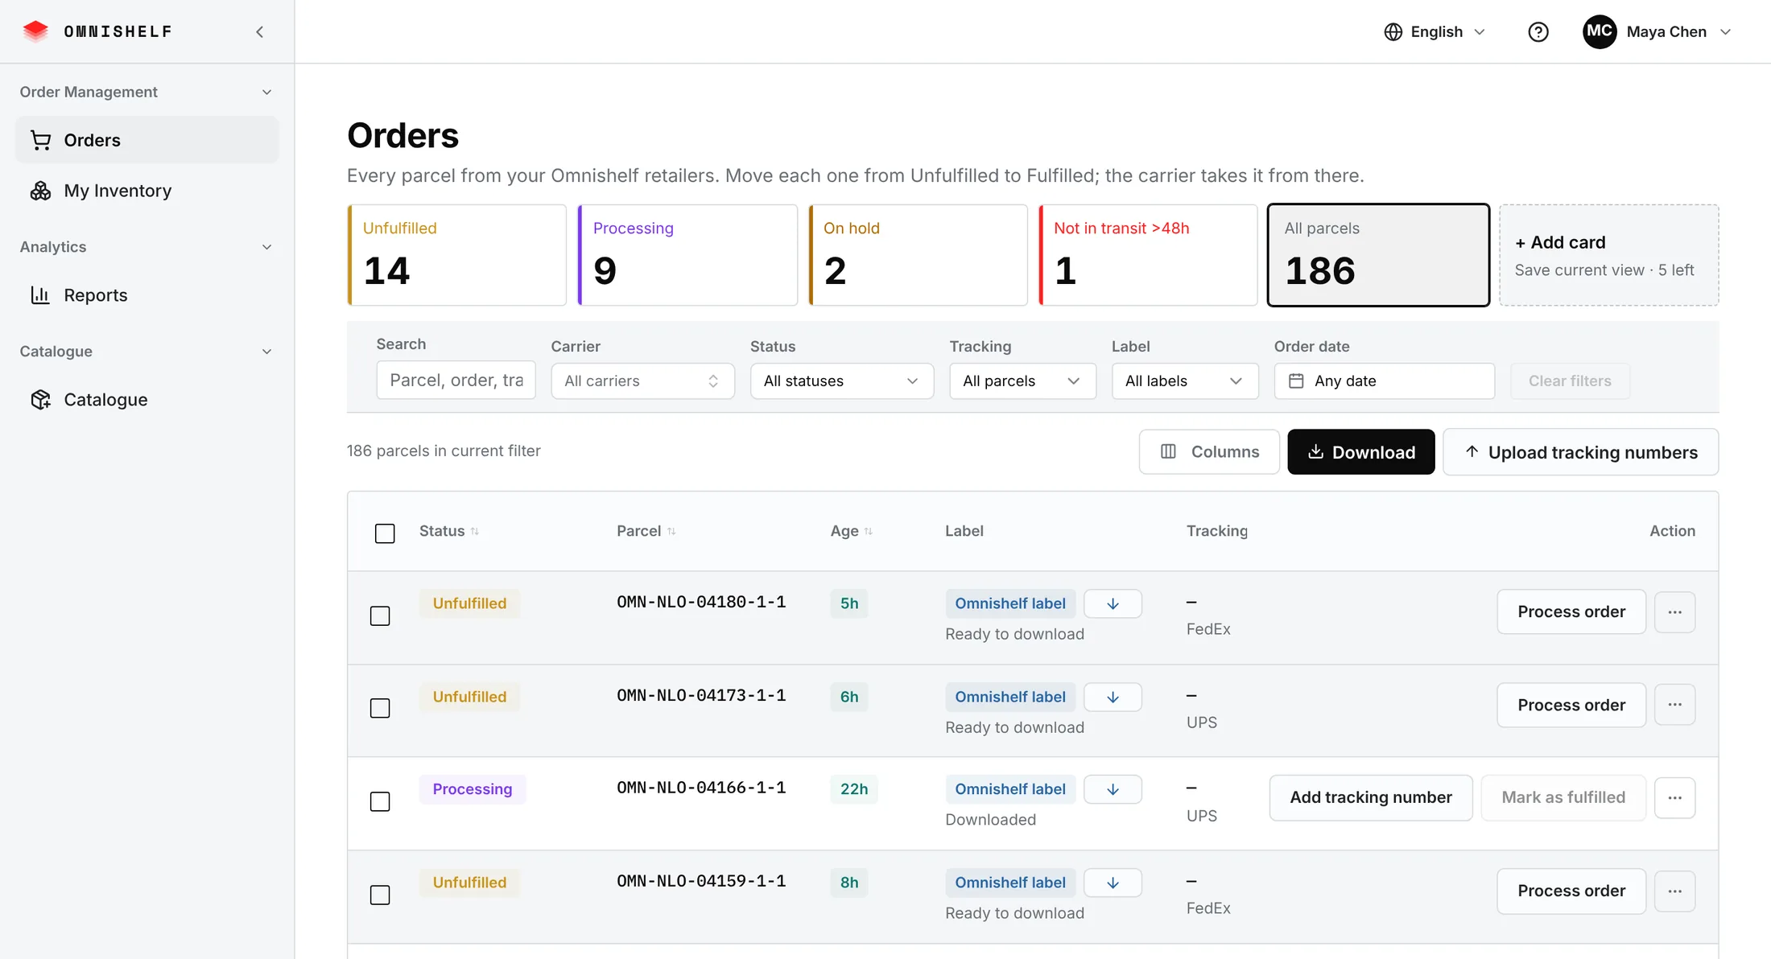Open more actions for OMN-NLO-04180-1-1
Screen dimensions: 1771x959
click(1674, 612)
